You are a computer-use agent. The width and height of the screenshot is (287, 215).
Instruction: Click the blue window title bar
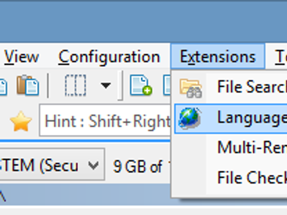tap(143, 22)
